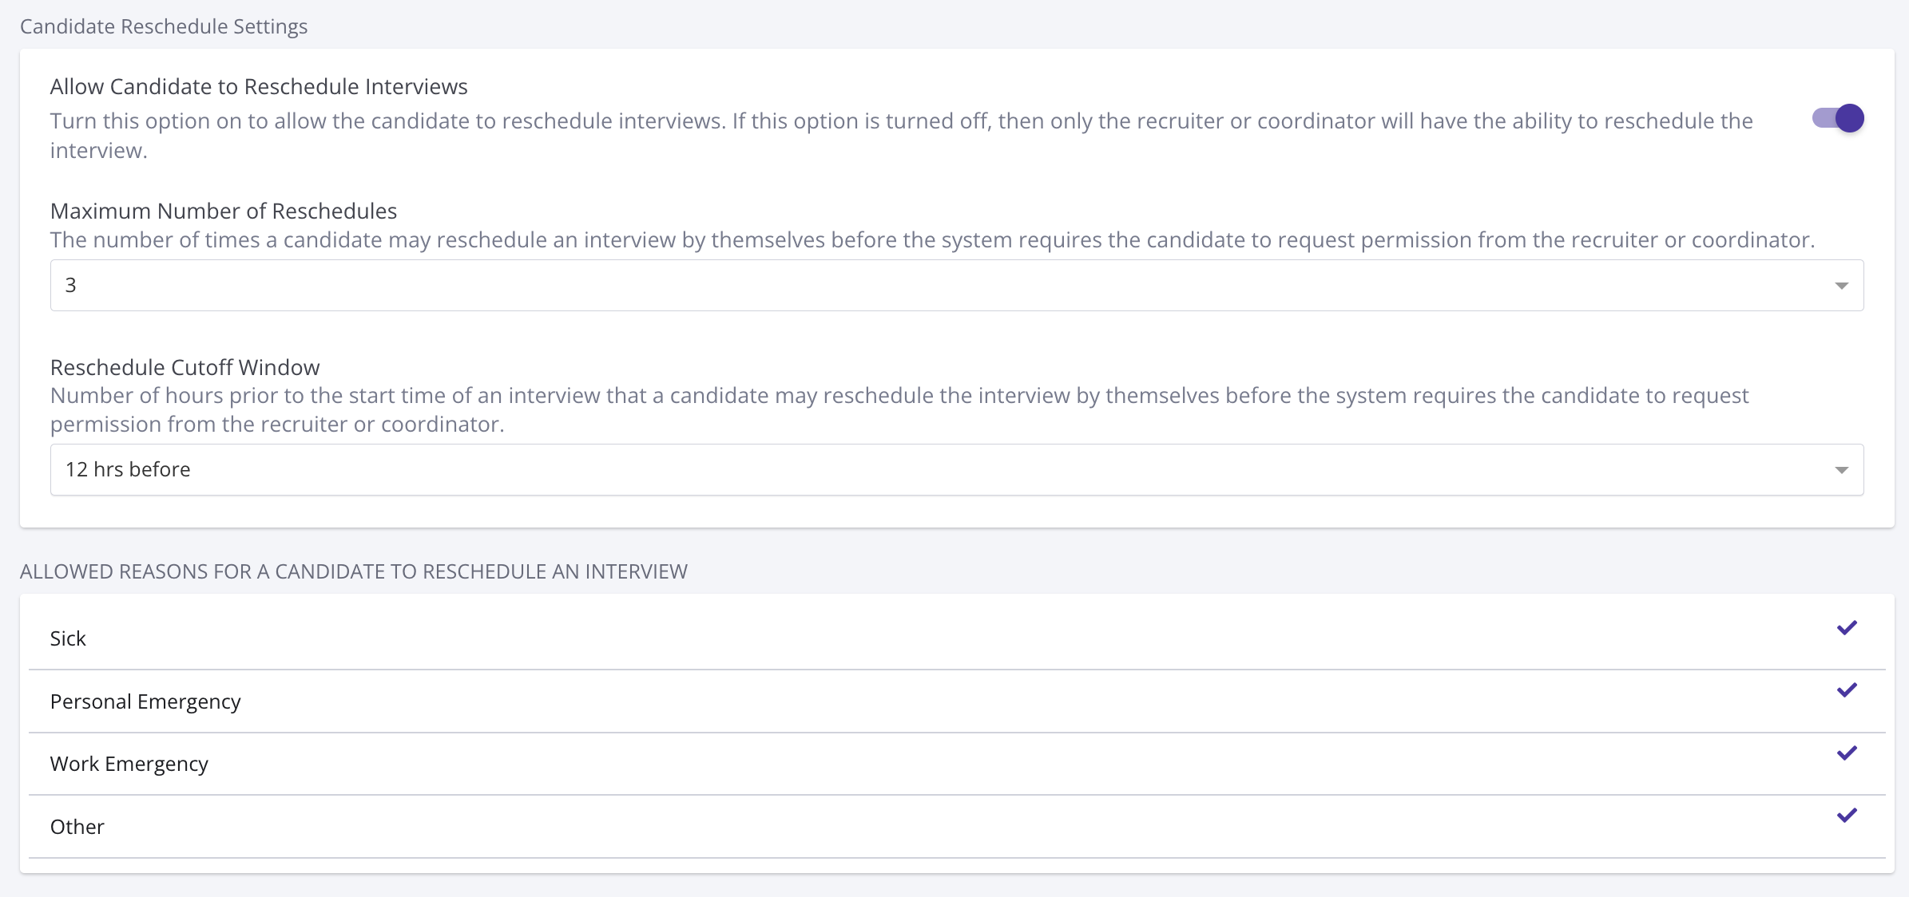Click the Other reason label text

(77, 827)
